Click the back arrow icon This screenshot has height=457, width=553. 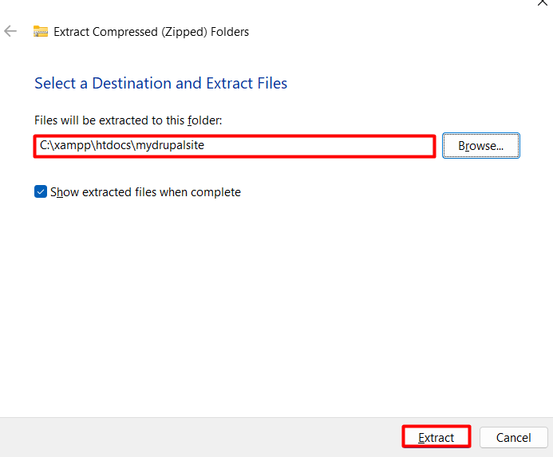click(10, 32)
